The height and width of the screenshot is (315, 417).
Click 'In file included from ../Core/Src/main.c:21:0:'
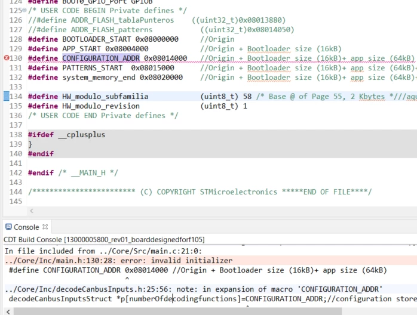(x=103, y=251)
